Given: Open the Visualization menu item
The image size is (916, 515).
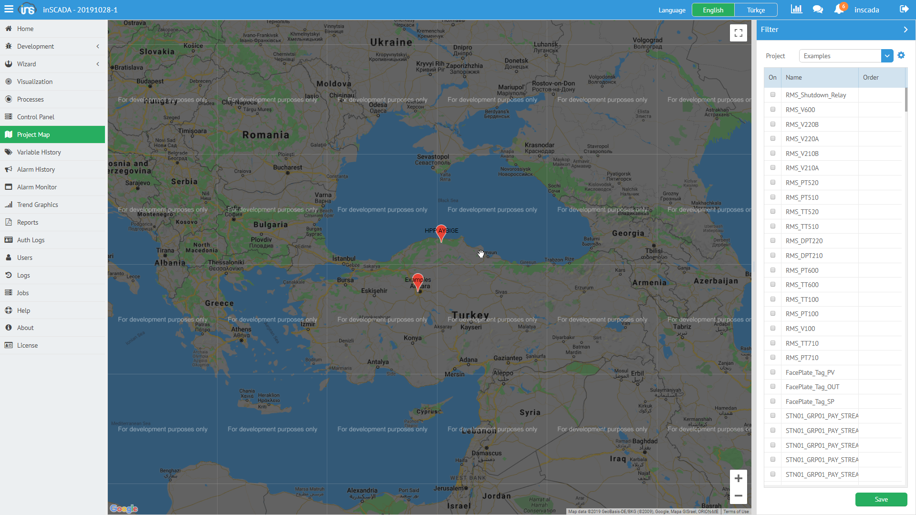Looking at the screenshot, I should (52, 82).
